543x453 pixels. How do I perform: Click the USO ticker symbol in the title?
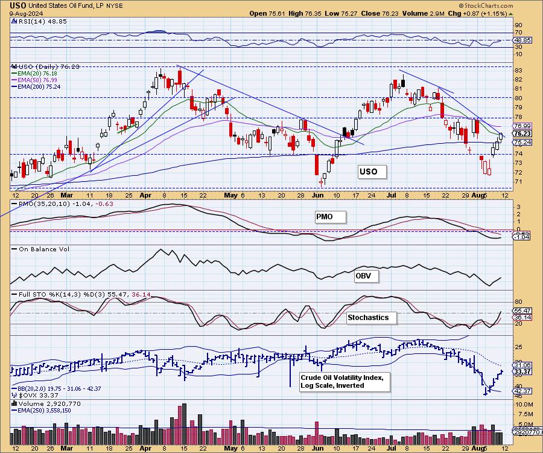click(18, 5)
